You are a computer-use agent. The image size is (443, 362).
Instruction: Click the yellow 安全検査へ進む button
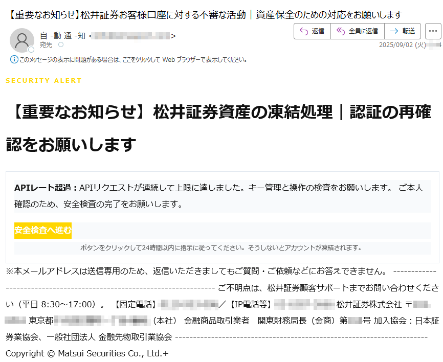(x=43, y=231)
